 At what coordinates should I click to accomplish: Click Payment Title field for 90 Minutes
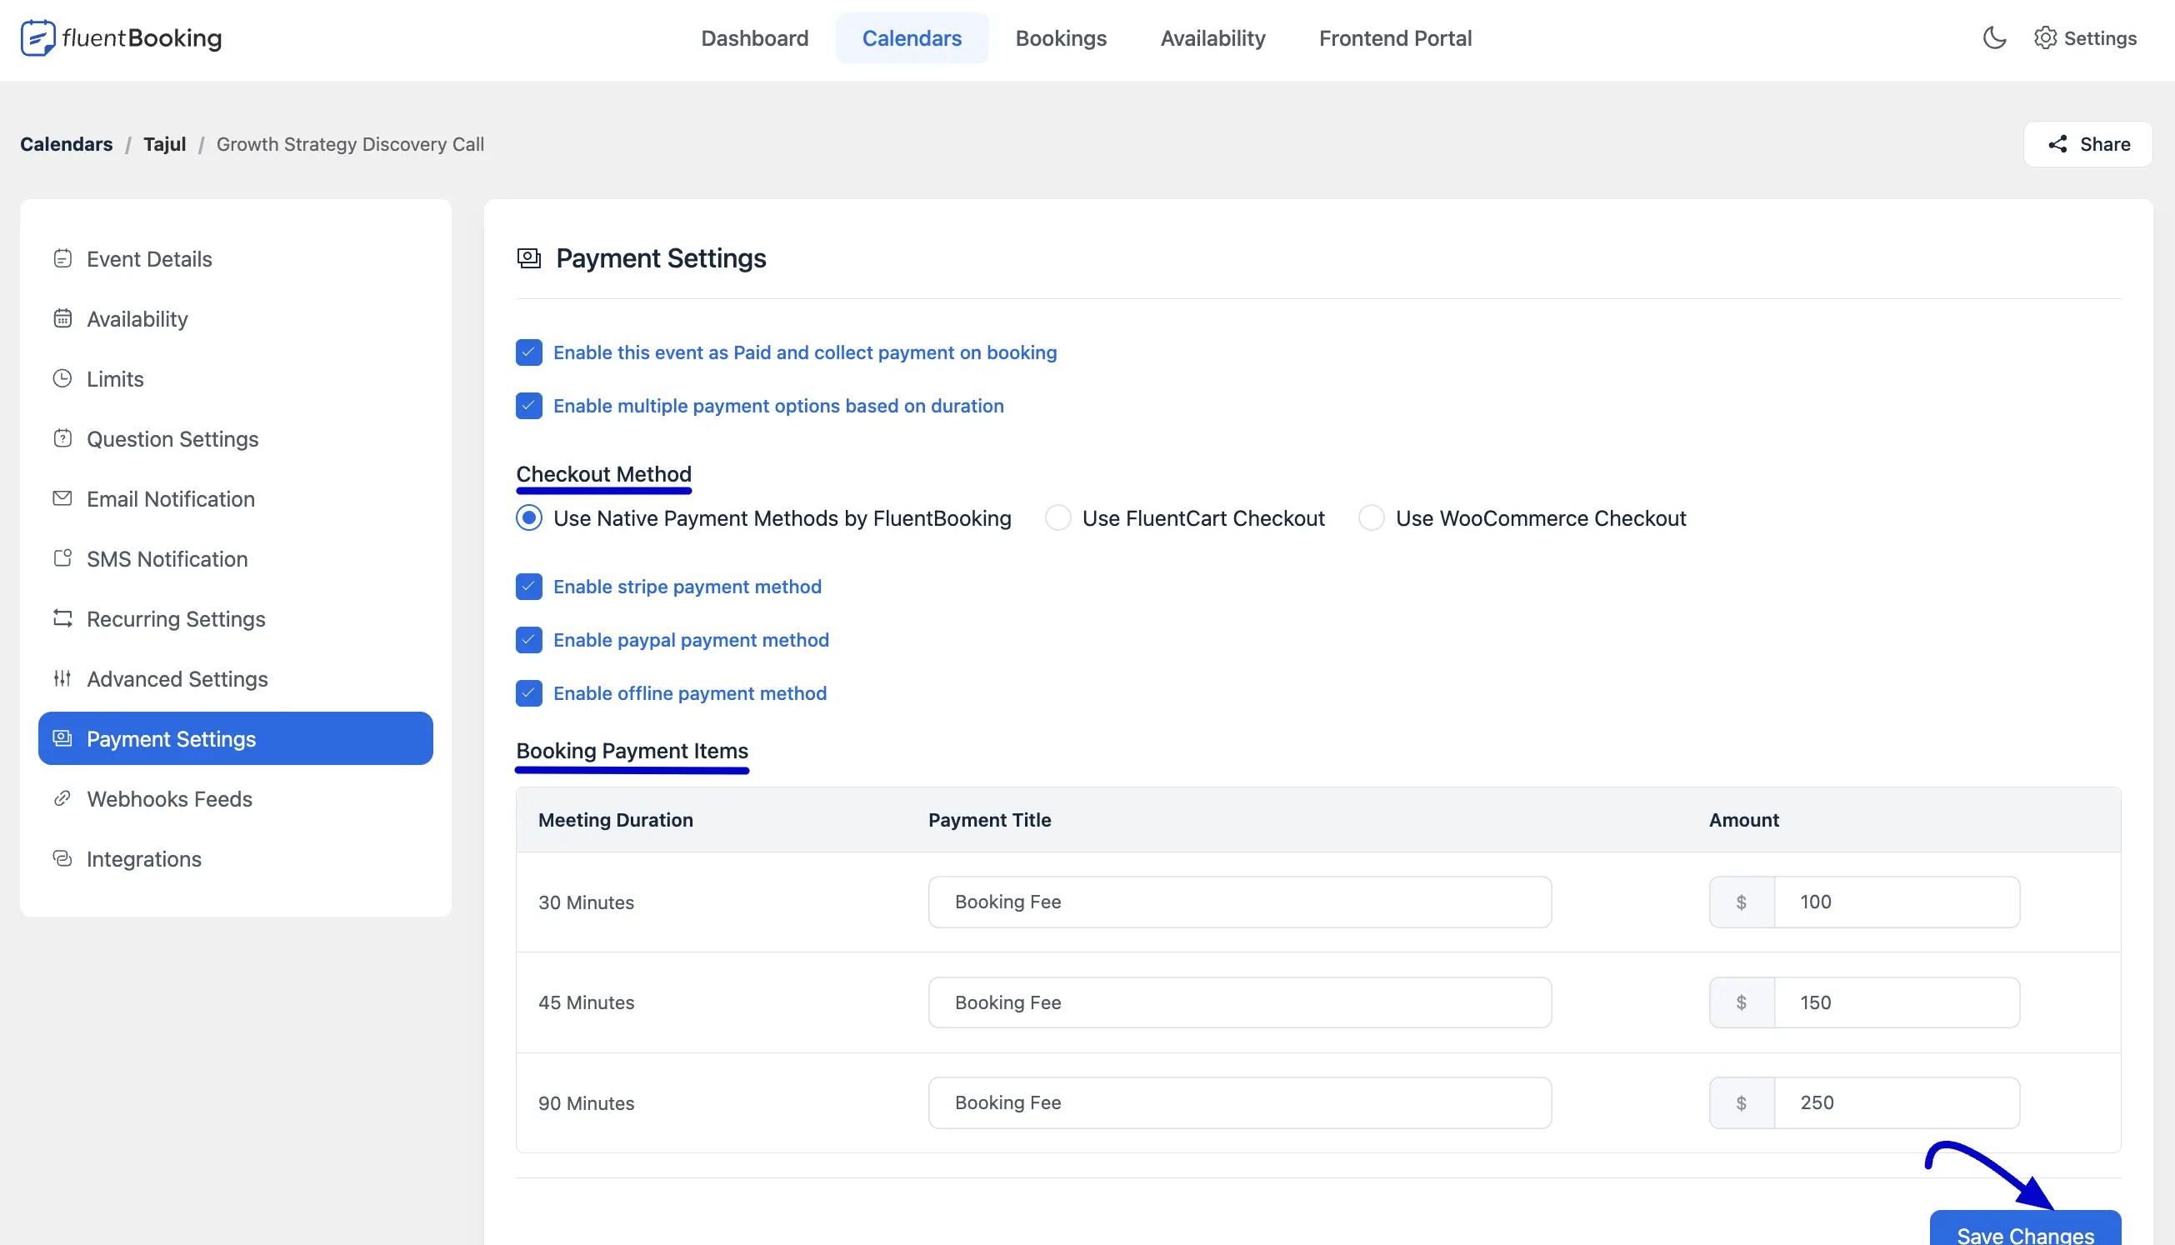click(1240, 1102)
